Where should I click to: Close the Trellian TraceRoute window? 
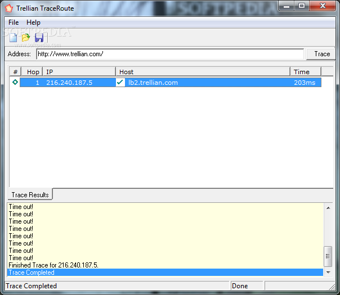point(323,6)
